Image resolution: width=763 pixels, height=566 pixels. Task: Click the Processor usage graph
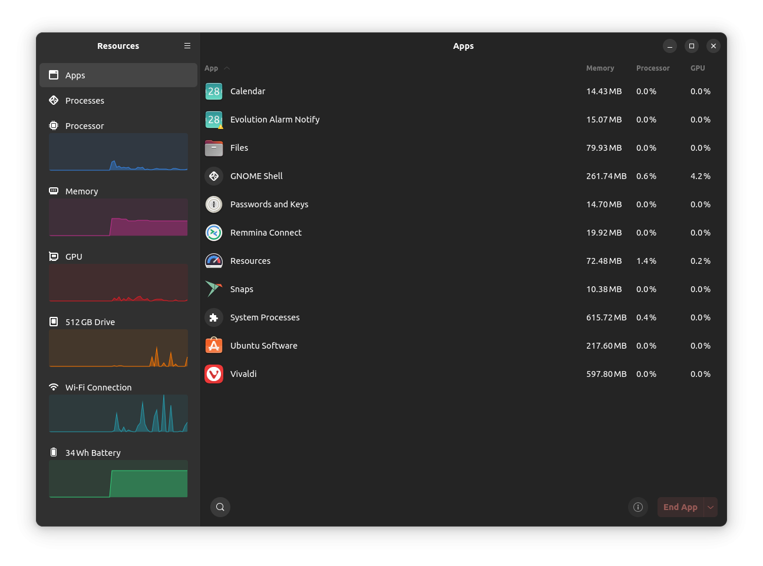point(118,152)
